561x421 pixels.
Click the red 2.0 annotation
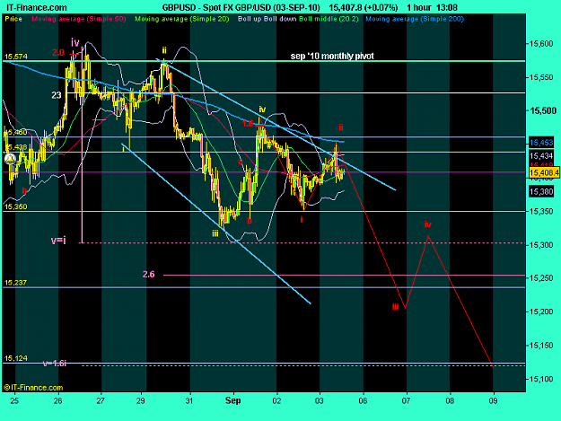point(58,53)
